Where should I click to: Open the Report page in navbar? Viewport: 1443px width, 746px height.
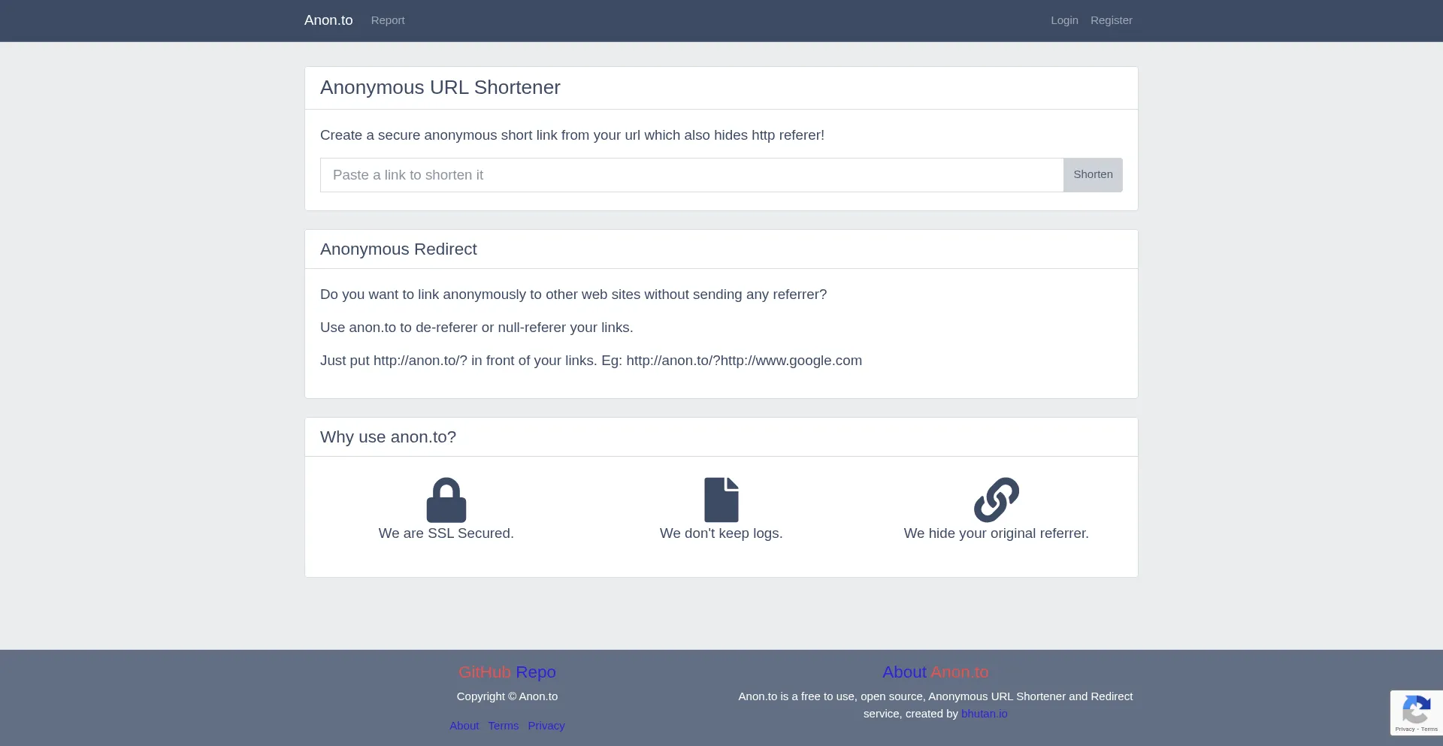388,20
